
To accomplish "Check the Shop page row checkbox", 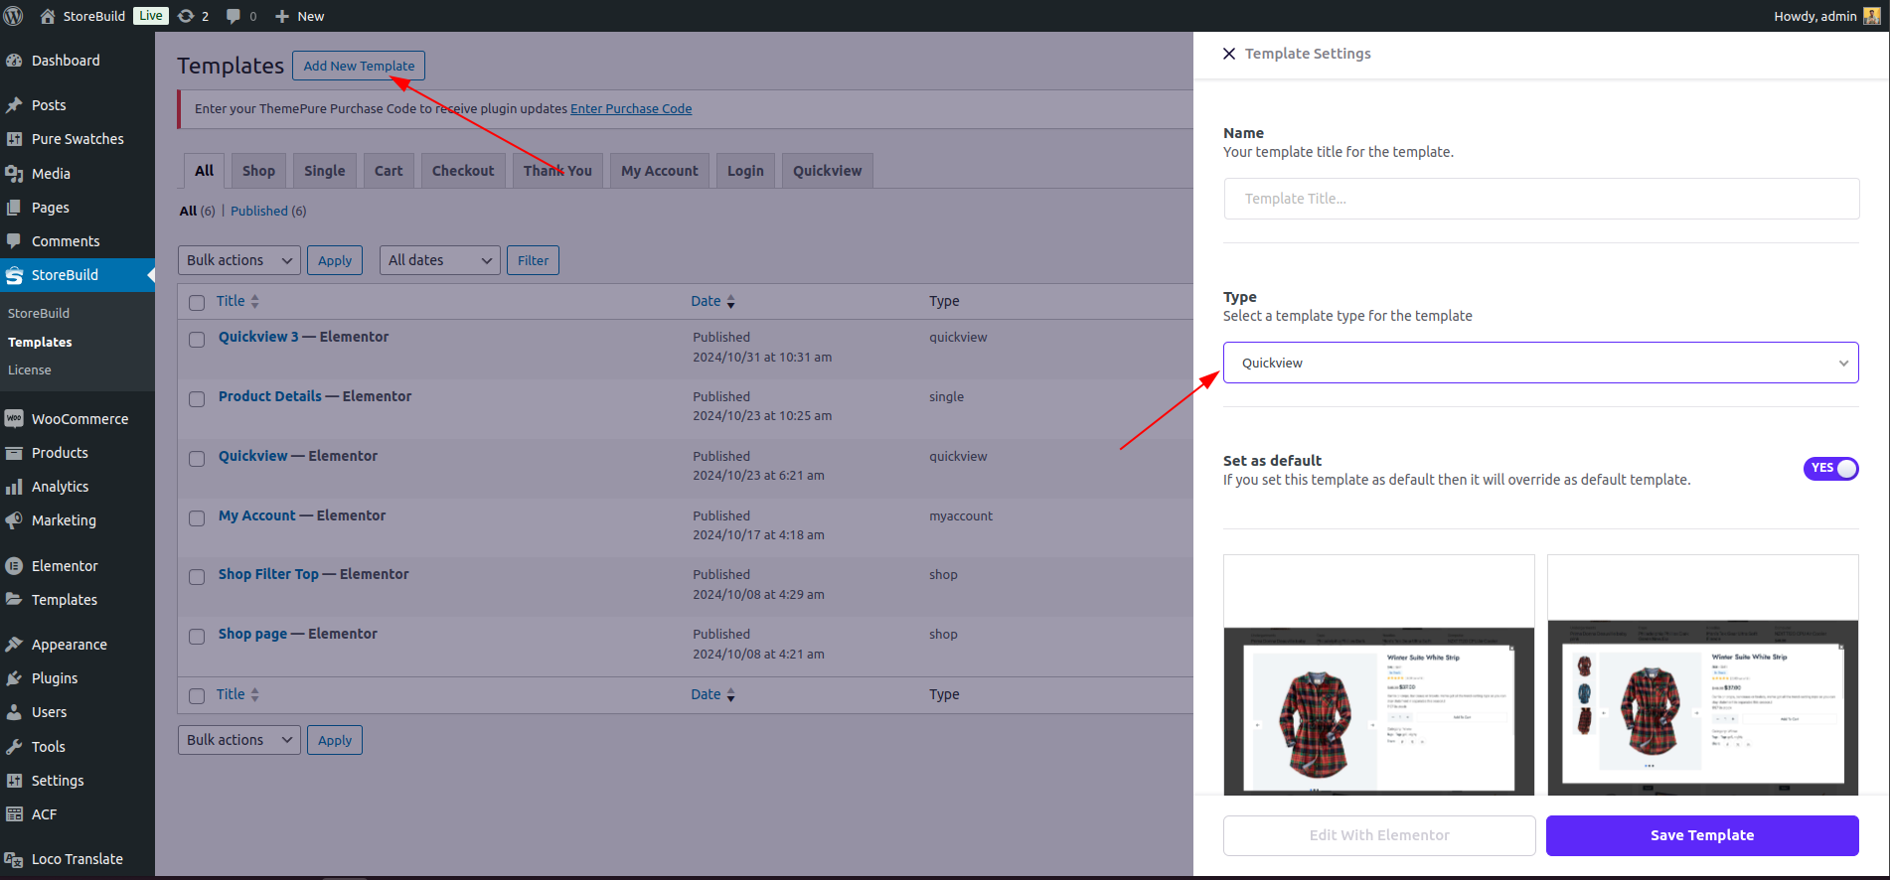I will point(197,637).
